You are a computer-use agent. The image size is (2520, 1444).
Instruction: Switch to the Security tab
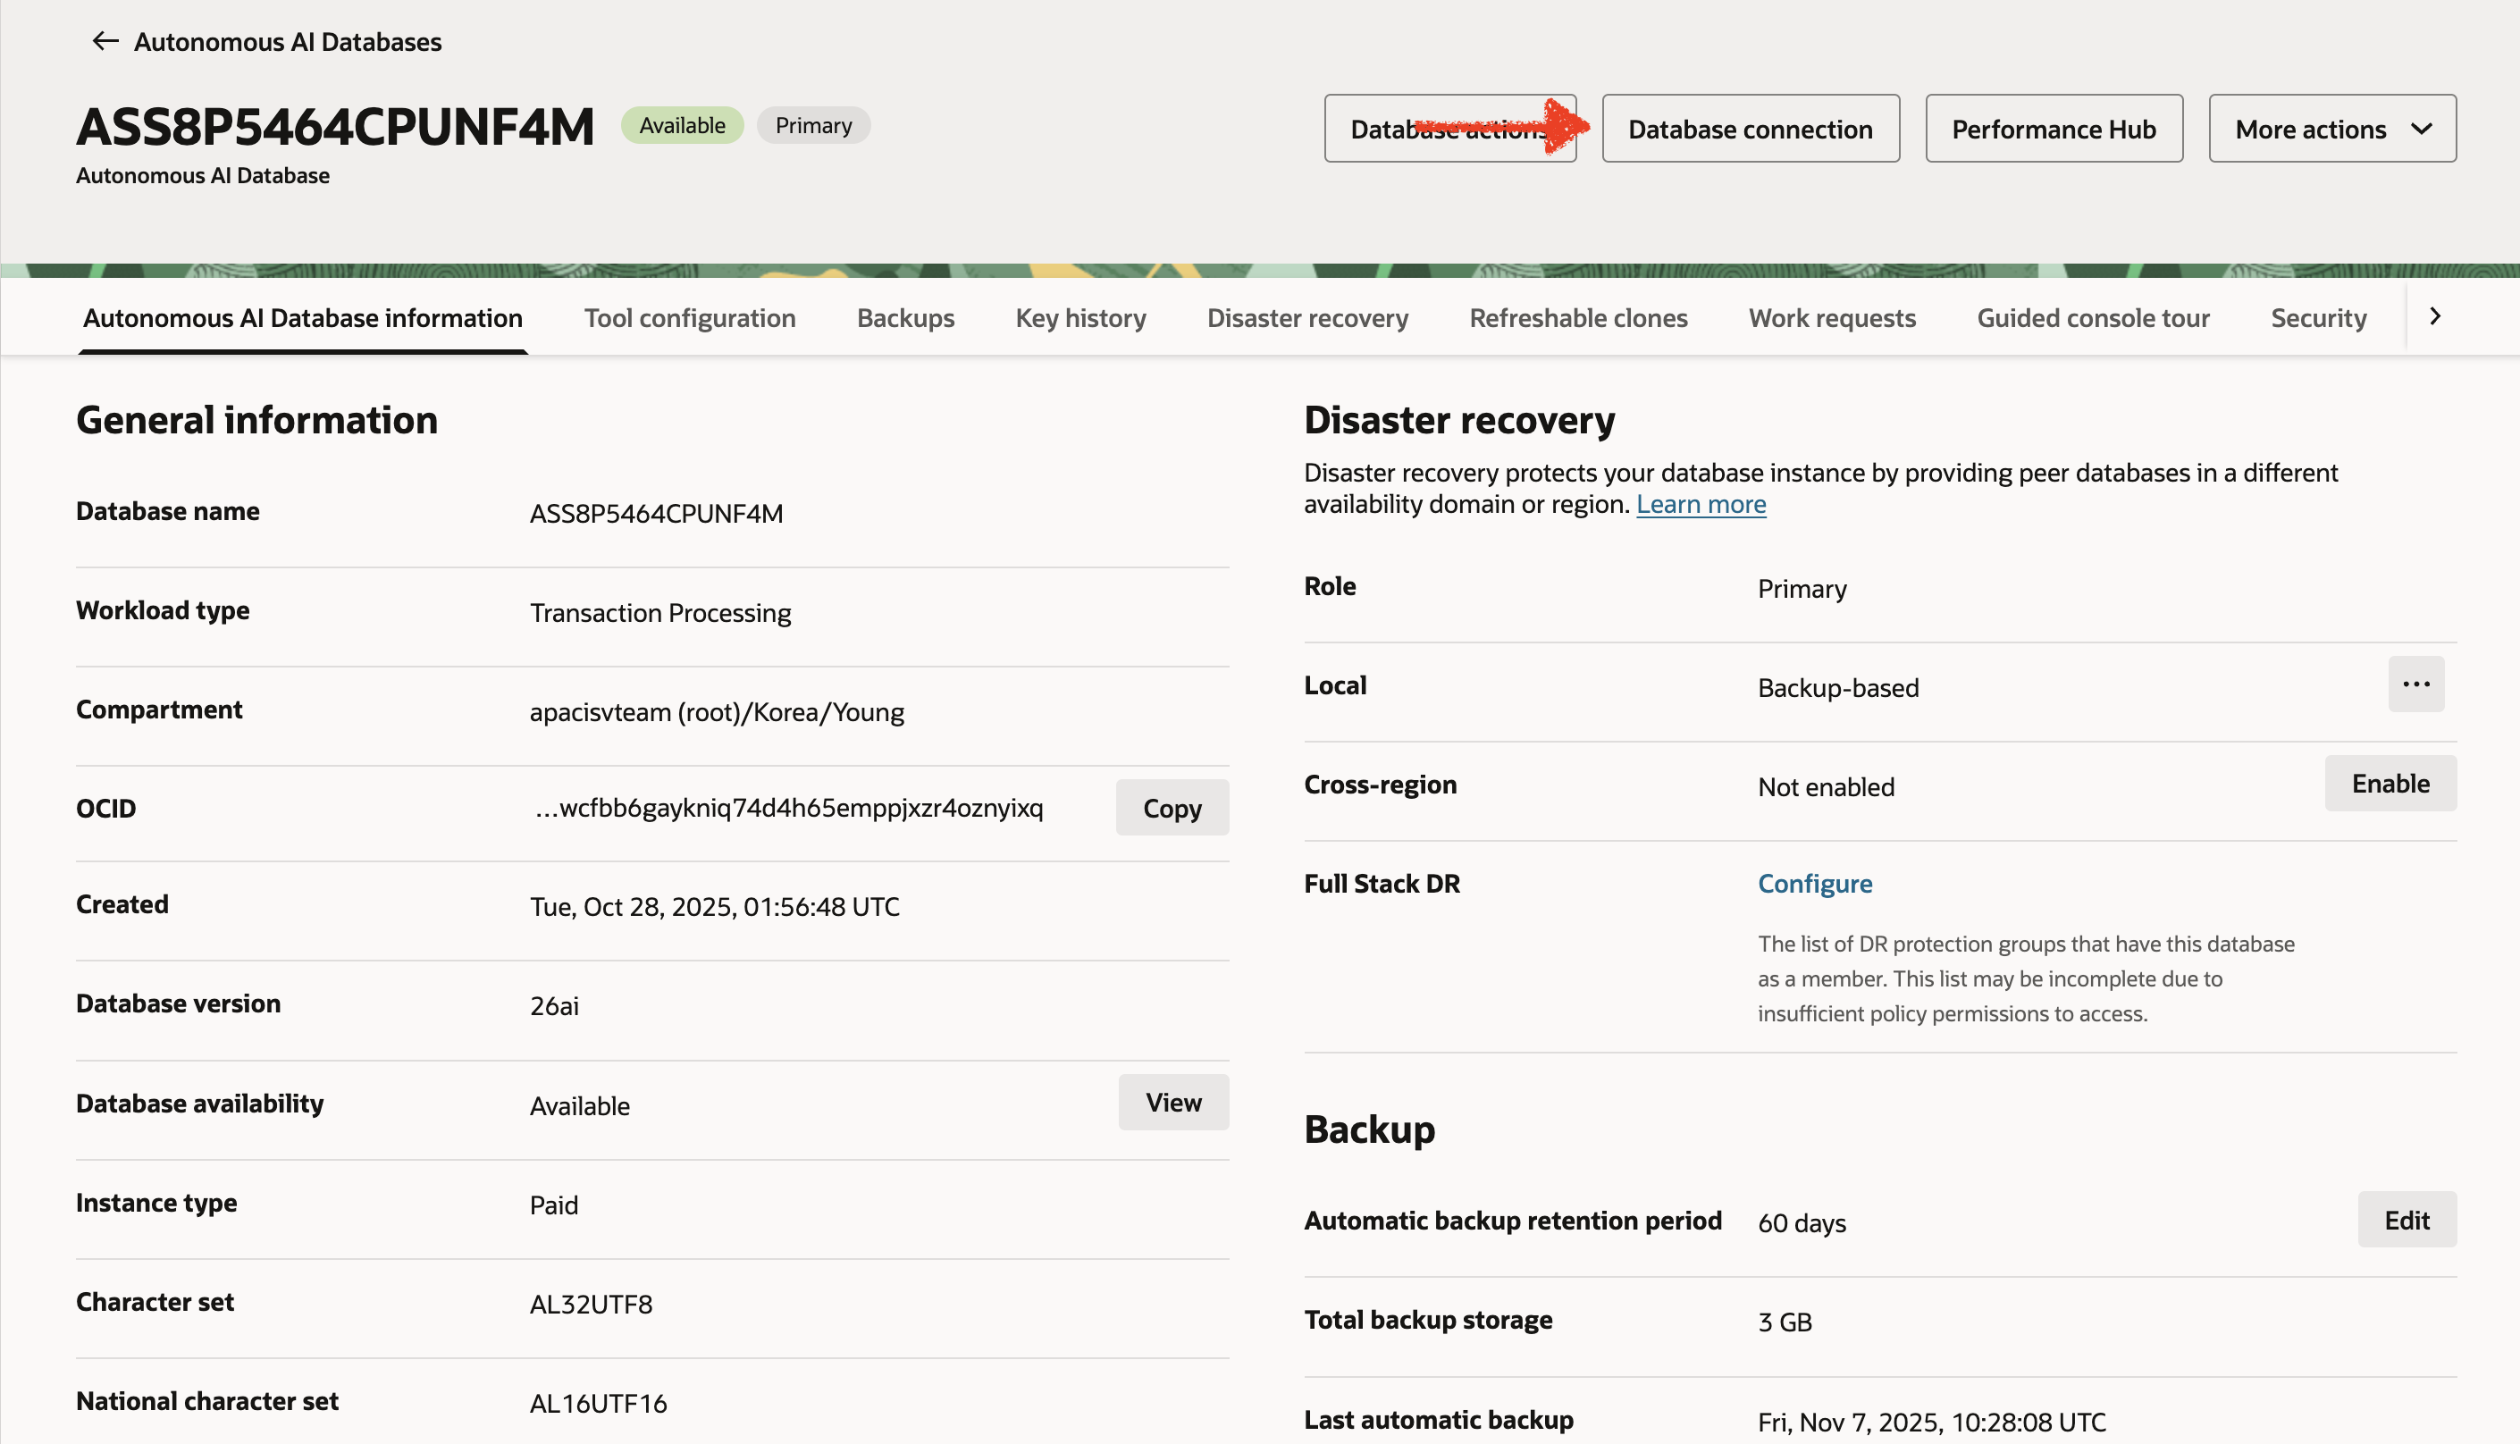click(x=2318, y=318)
